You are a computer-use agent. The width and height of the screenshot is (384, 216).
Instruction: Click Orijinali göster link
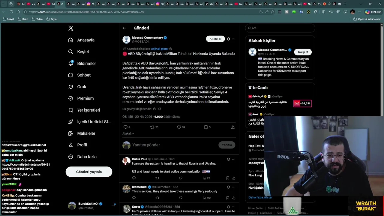click(x=160, y=49)
